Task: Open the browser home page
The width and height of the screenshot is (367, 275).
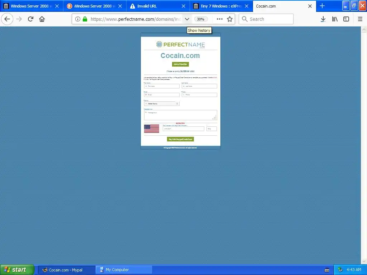Action: pyautogui.click(x=42, y=19)
